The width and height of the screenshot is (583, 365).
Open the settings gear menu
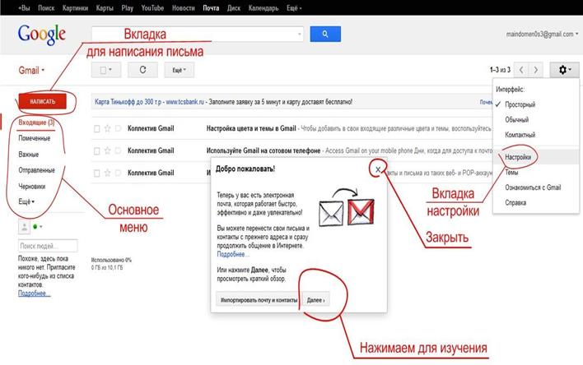(564, 70)
